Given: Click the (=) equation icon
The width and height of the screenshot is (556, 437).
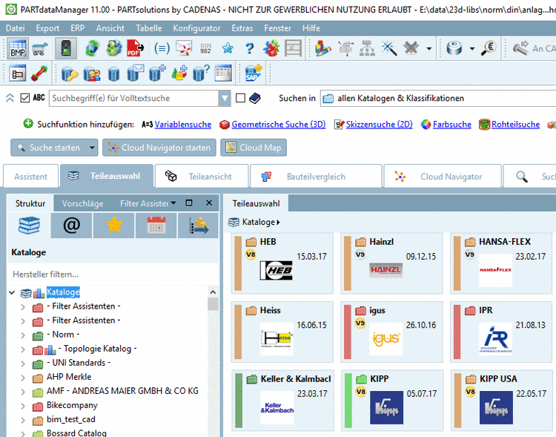Looking at the screenshot, I should point(162,48).
